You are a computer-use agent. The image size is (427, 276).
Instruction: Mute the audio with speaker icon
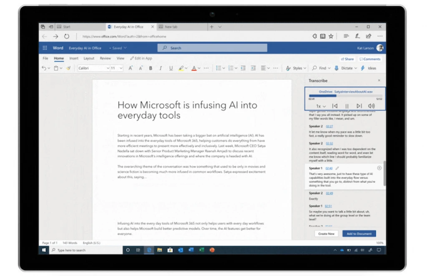click(371, 106)
